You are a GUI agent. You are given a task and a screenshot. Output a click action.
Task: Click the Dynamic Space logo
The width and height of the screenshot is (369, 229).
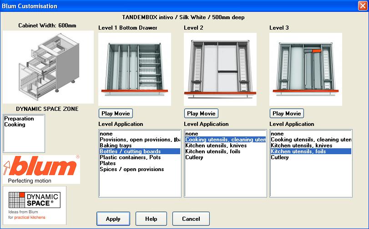pos(35,205)
